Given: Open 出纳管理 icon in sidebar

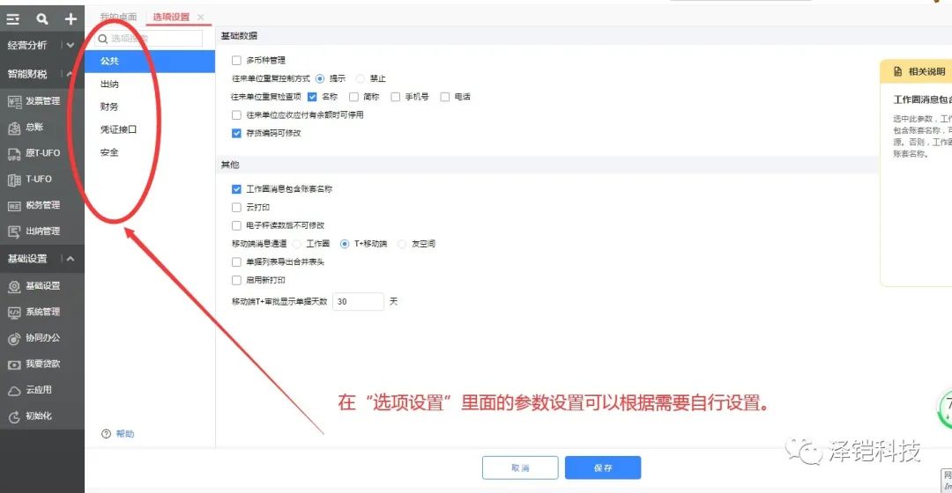Looking at the screenshot, I should (14, 232).
